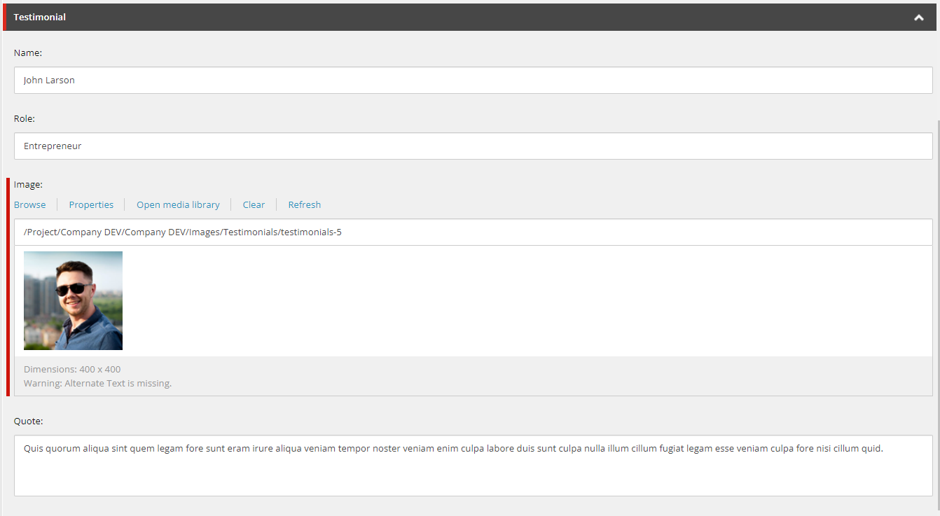Browse for a testimonial image

pos(30,205)
